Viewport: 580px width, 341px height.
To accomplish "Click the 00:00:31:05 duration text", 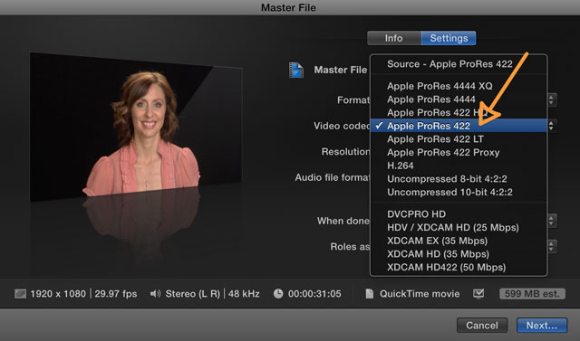I will 314,294.
